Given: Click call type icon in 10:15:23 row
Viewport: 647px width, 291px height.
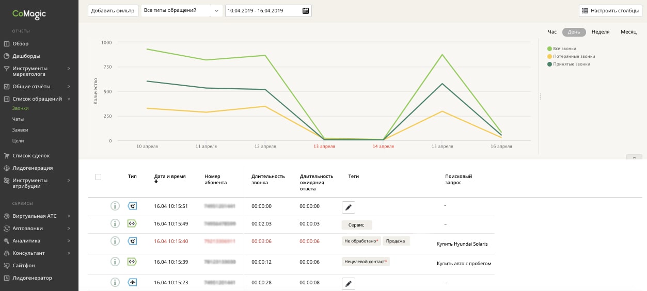Looking at the screenshot, I should point(132,282).
